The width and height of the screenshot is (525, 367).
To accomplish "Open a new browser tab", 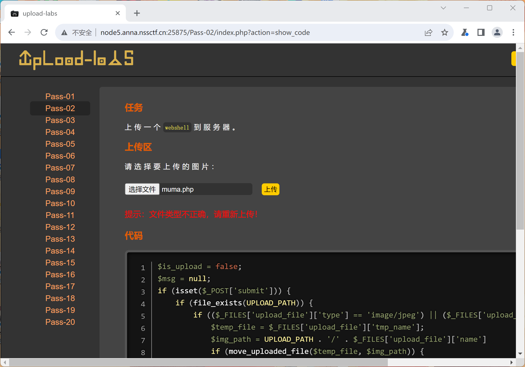I will pos(137,13).
